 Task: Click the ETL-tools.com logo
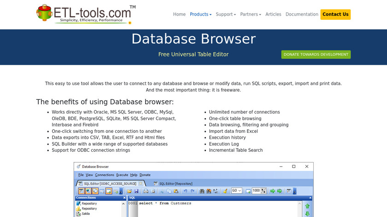(86, 14)
